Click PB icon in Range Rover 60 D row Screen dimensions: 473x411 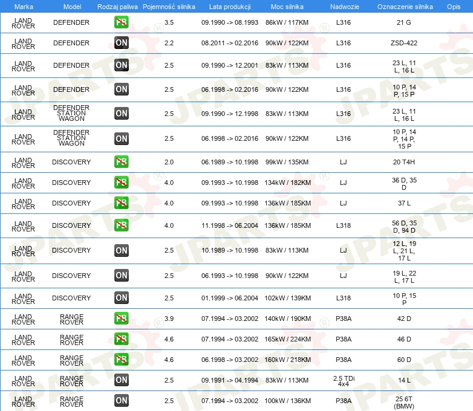click(121, 360)
